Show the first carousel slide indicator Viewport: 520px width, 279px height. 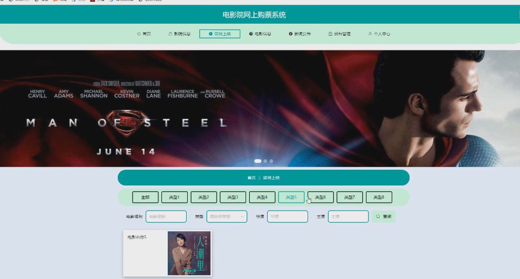258,161
